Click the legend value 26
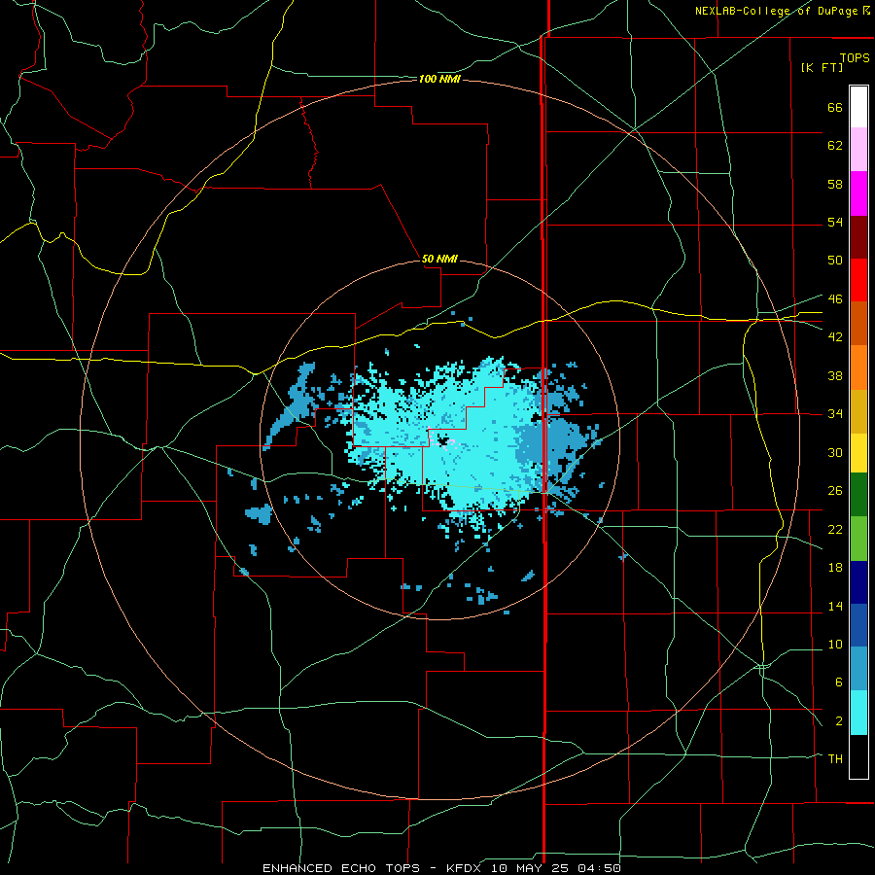875x875 pixels. point(835,491)
